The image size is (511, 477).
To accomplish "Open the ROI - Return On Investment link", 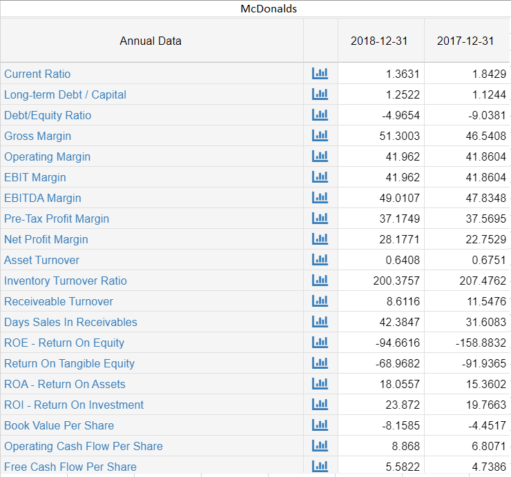I will coord(74,405).
